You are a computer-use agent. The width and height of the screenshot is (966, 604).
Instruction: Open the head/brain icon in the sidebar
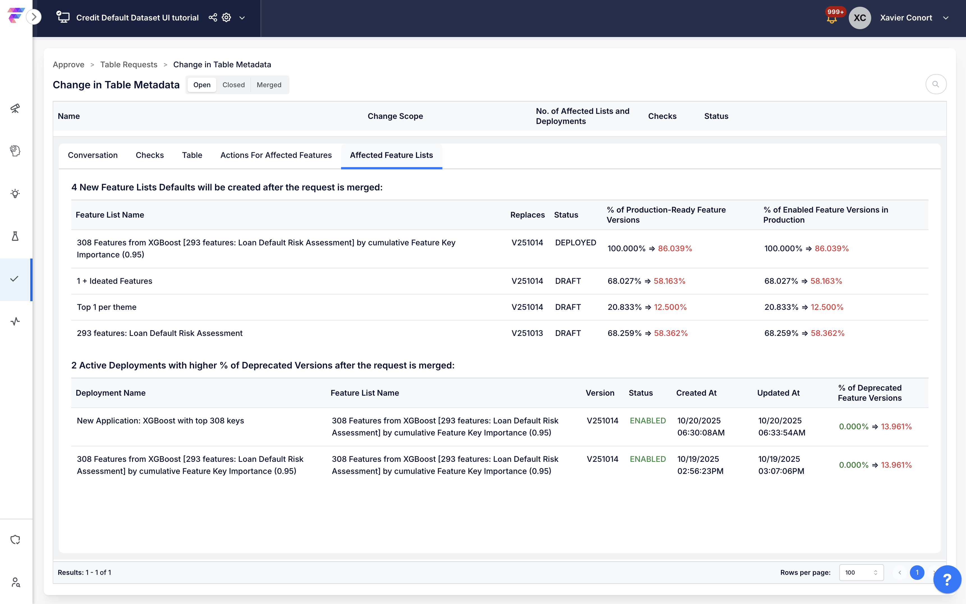15,151
